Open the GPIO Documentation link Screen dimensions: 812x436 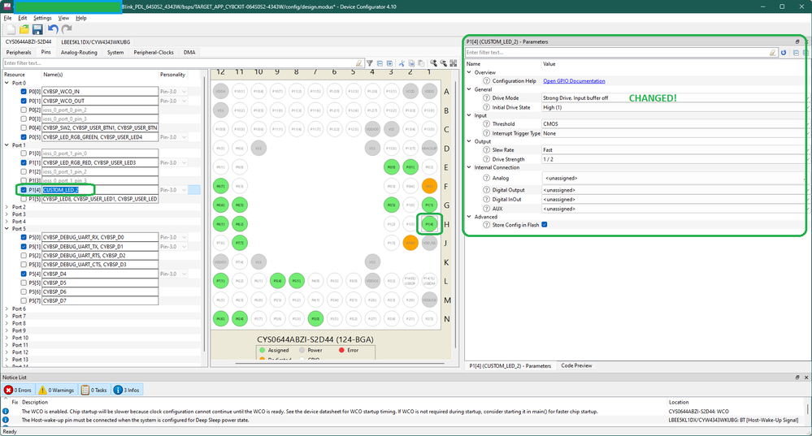(x=574, y=81)
